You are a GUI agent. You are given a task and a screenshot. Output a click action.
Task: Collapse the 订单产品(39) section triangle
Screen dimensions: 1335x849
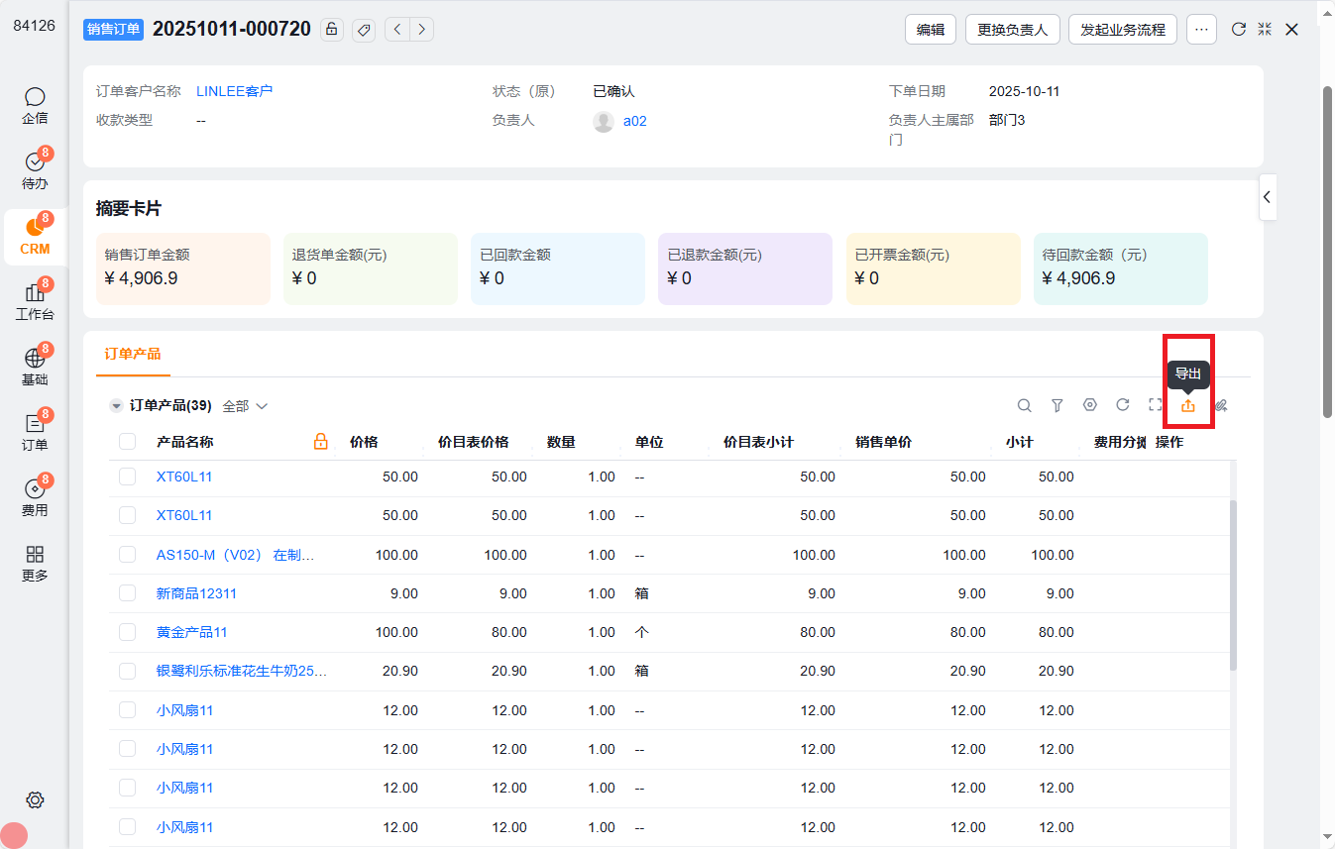(116, 405)
